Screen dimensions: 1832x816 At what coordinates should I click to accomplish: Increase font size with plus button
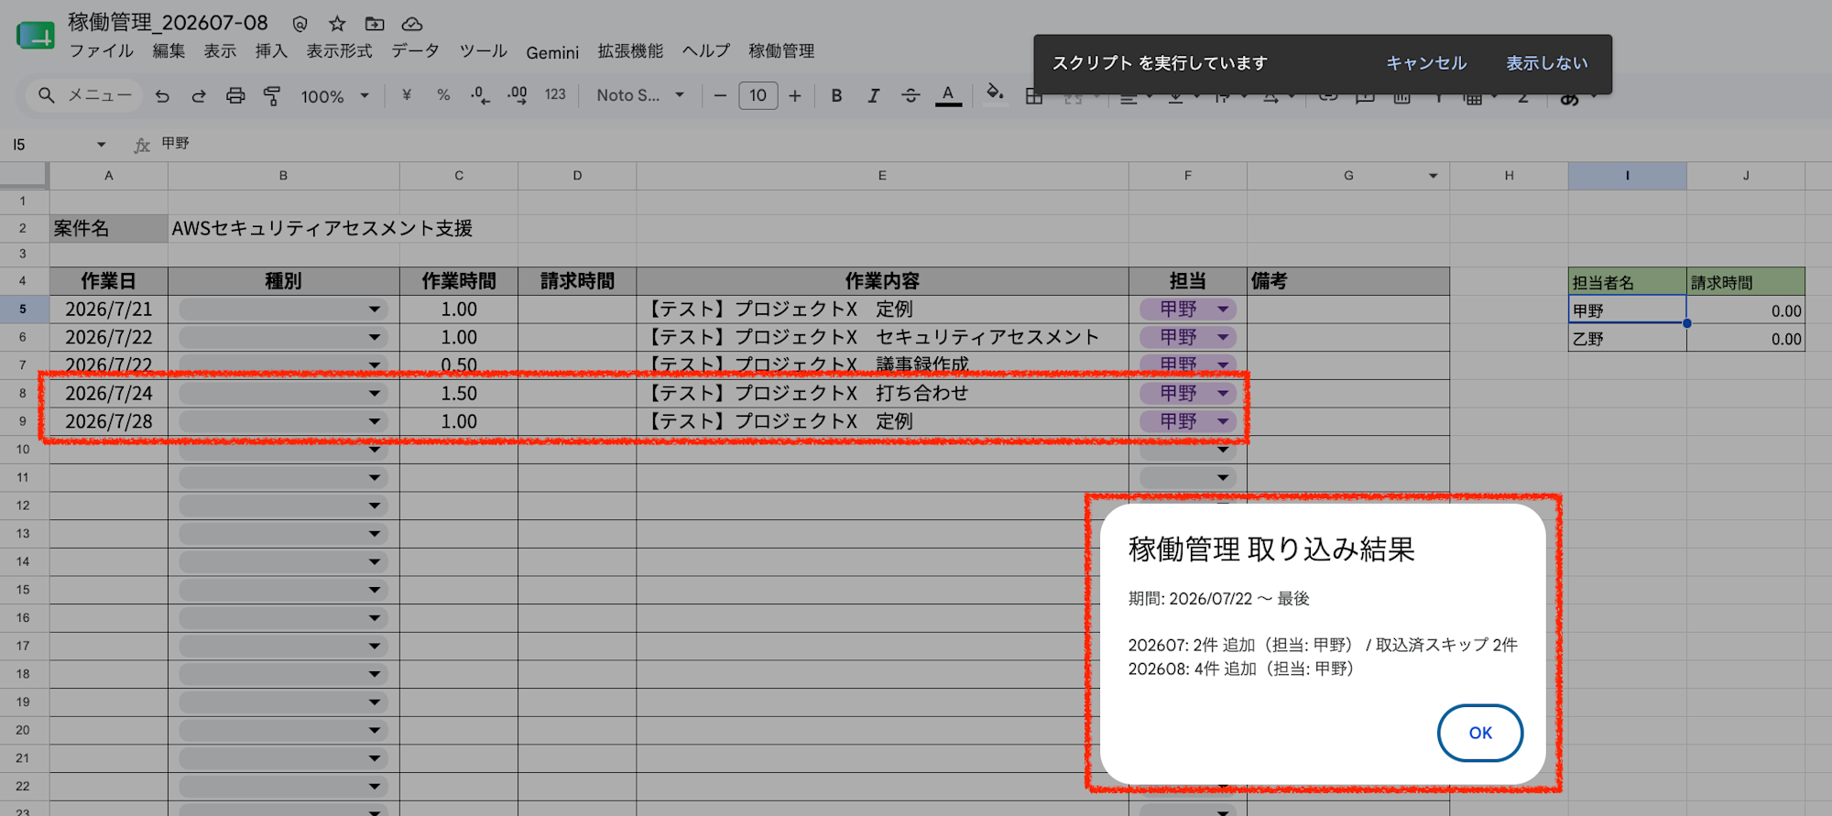795,95
